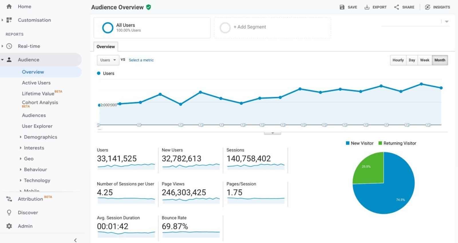
Task: Click the Export download icon
Action: pyautogui.click(x=367, y=7)
